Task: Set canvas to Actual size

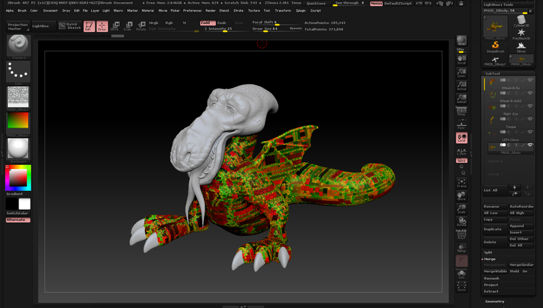Action: pyautogui.click(x=462, y=85)
